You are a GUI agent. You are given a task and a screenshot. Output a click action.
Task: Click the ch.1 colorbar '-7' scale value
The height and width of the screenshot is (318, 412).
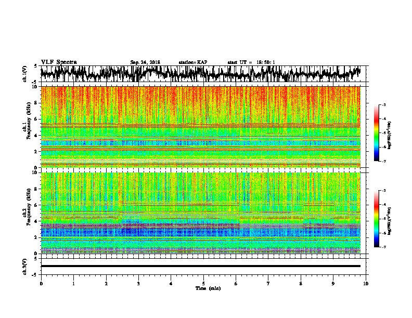coord(384,161)
